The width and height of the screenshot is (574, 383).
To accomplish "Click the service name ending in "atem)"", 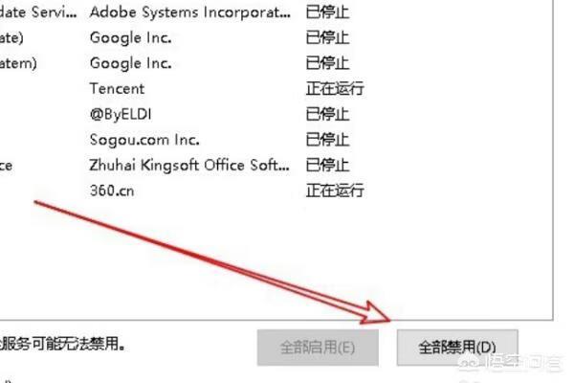I will 18,63.
